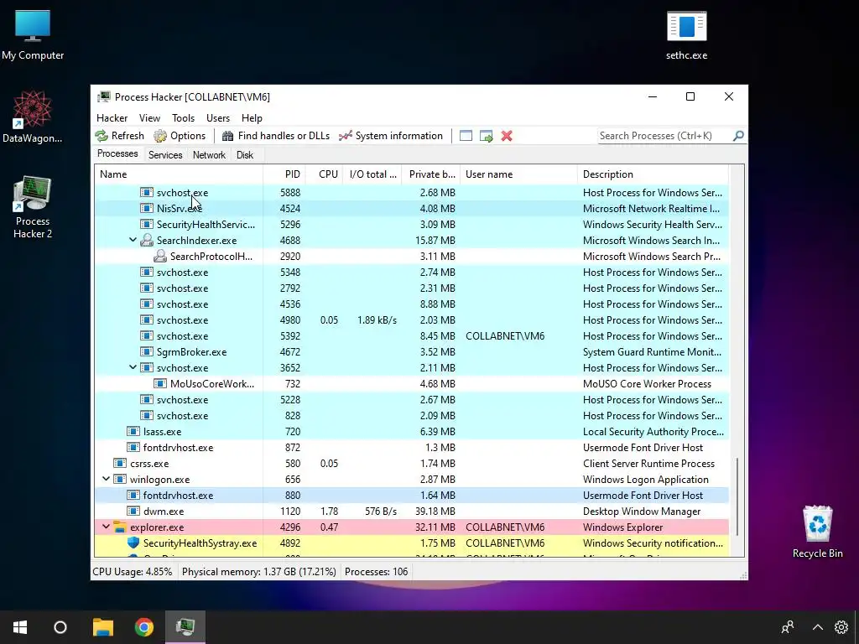The width and height of the screenshot is (859, 644).
Task: Show hidden tray icons chevron
Action: (817, 627)
